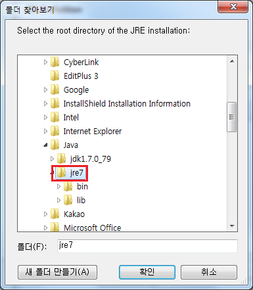Select the lib folder name
This screenshot has width=253, height=290.
[x=81, y=201]
